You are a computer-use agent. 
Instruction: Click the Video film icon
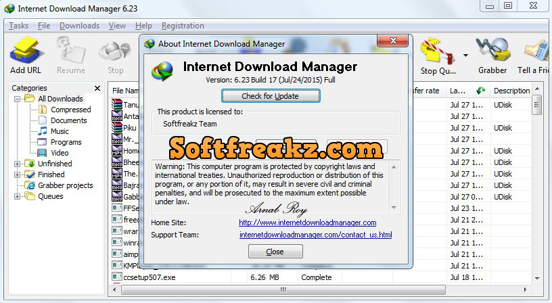[42, 153]
